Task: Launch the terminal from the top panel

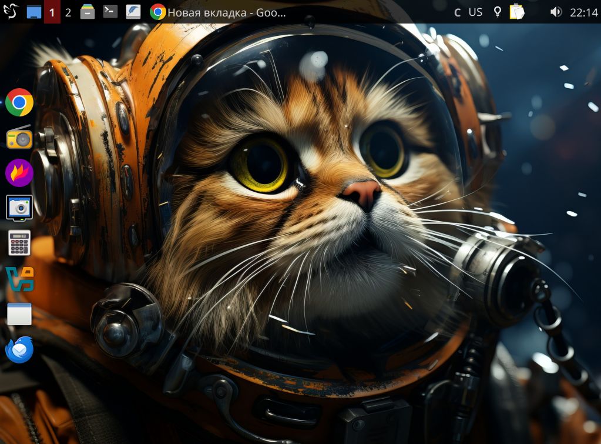Action: tap(110, 12)
